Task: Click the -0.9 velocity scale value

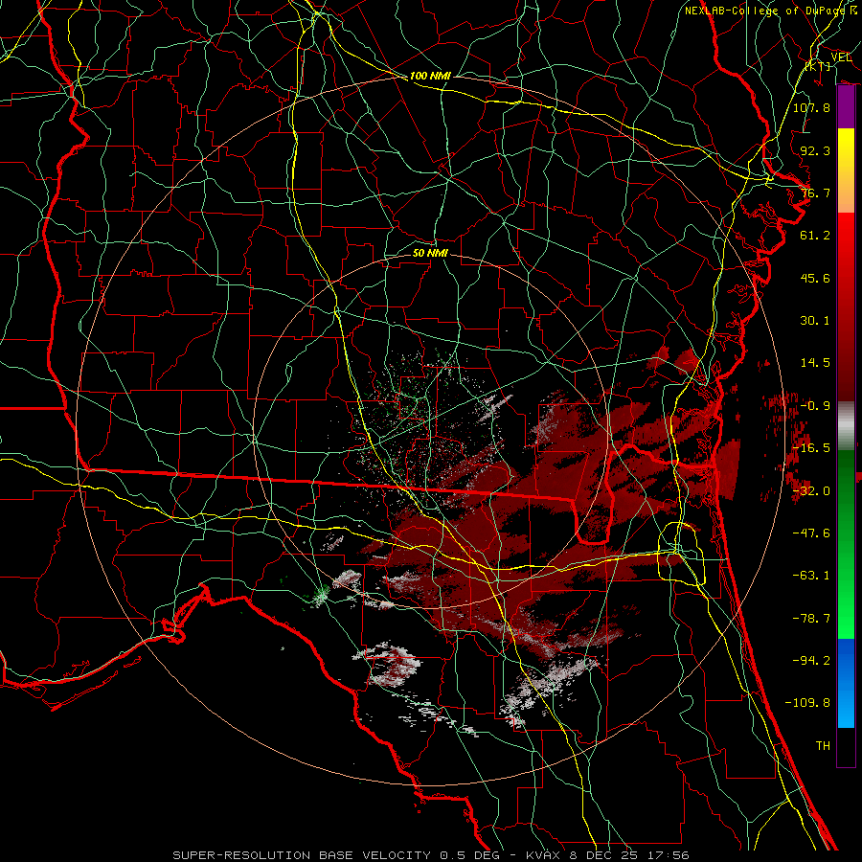Action: pyautogui.click(x=815, y=406)
